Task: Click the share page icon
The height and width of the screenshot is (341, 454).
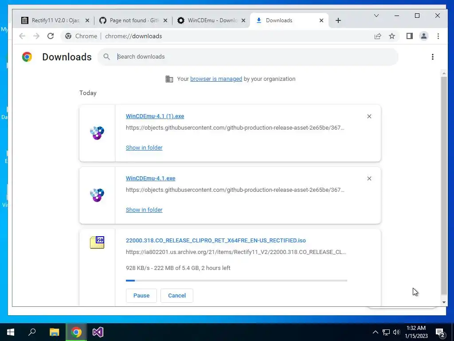Action: pos(378,36)
